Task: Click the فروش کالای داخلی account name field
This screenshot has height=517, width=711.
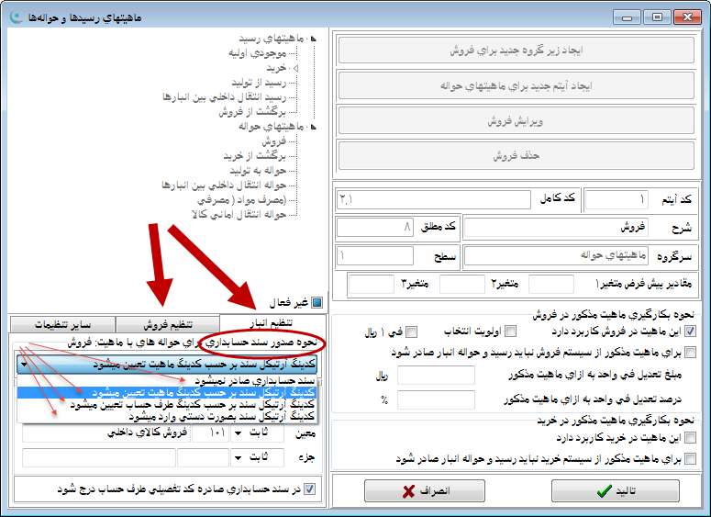Action: 106,433
